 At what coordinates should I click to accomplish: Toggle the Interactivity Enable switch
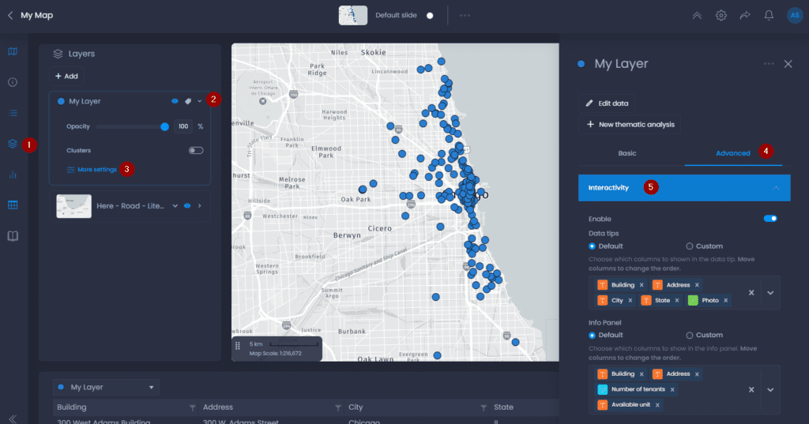770,219
